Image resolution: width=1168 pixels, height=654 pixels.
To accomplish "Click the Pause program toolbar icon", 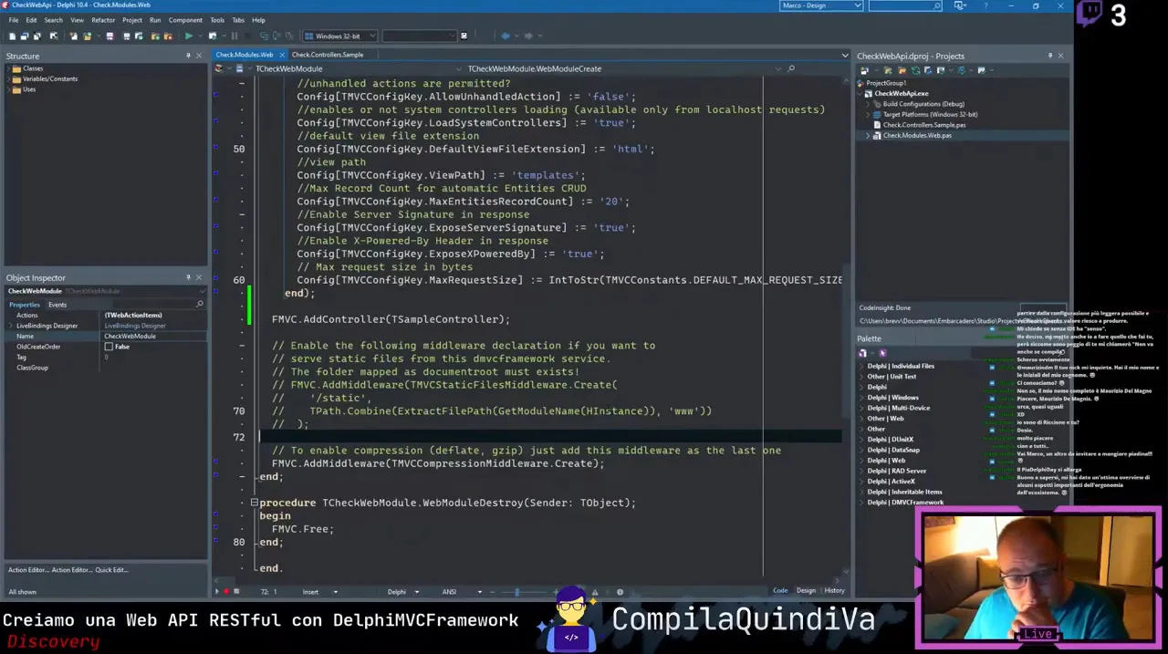I will click(x=235, y=36).
